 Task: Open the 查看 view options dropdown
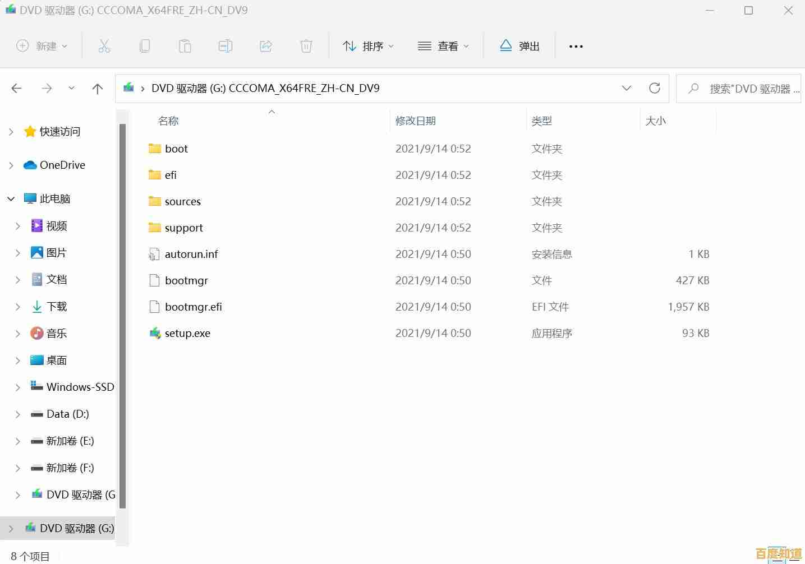click(x=443, y=46)
